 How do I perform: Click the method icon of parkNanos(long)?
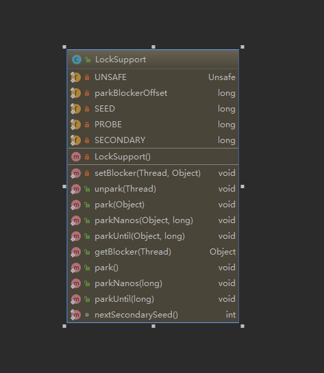76,283
